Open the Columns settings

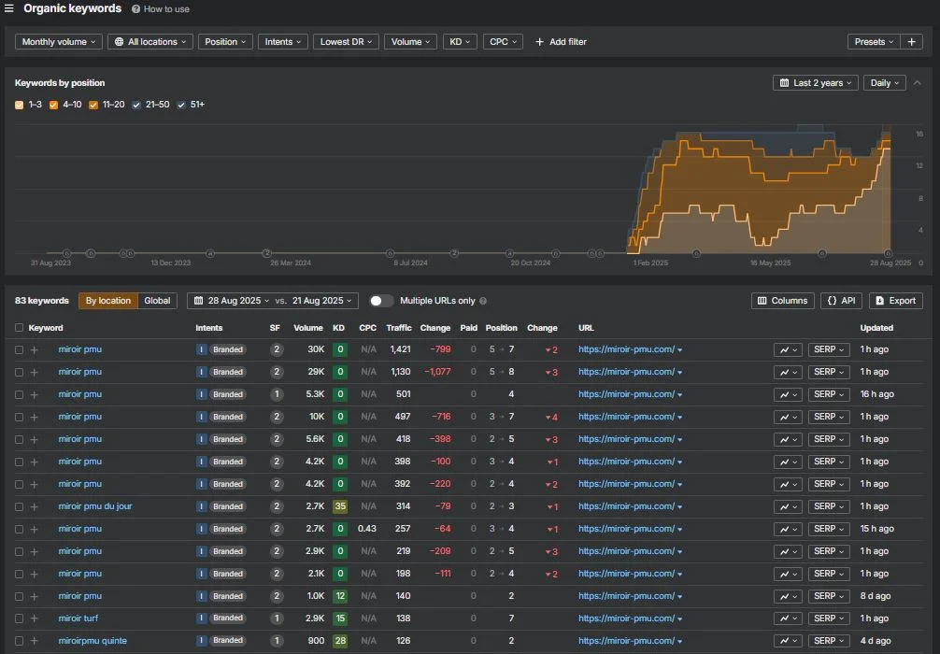click(782, 301)
